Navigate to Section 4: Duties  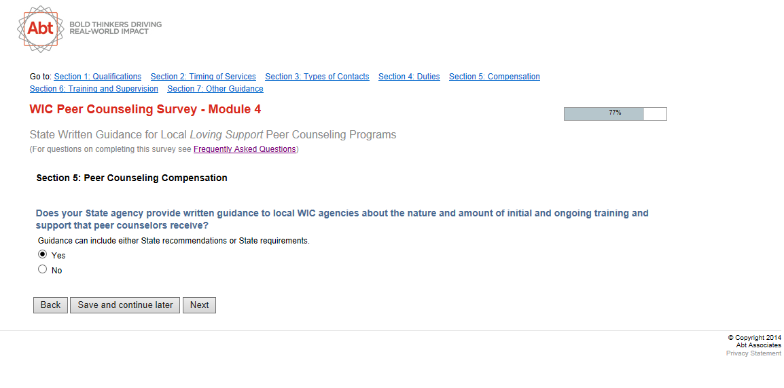click(409, 77)
